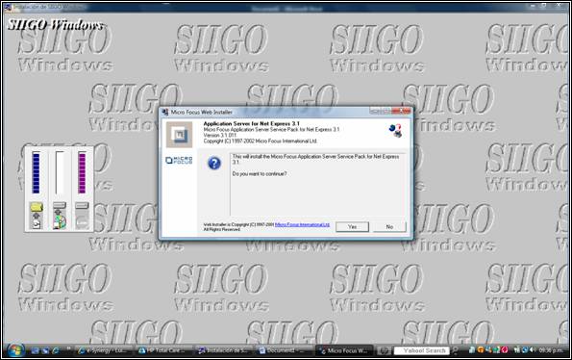Switch to e-Synergy taskbar window
572x360 pixels.
[103, 350]
